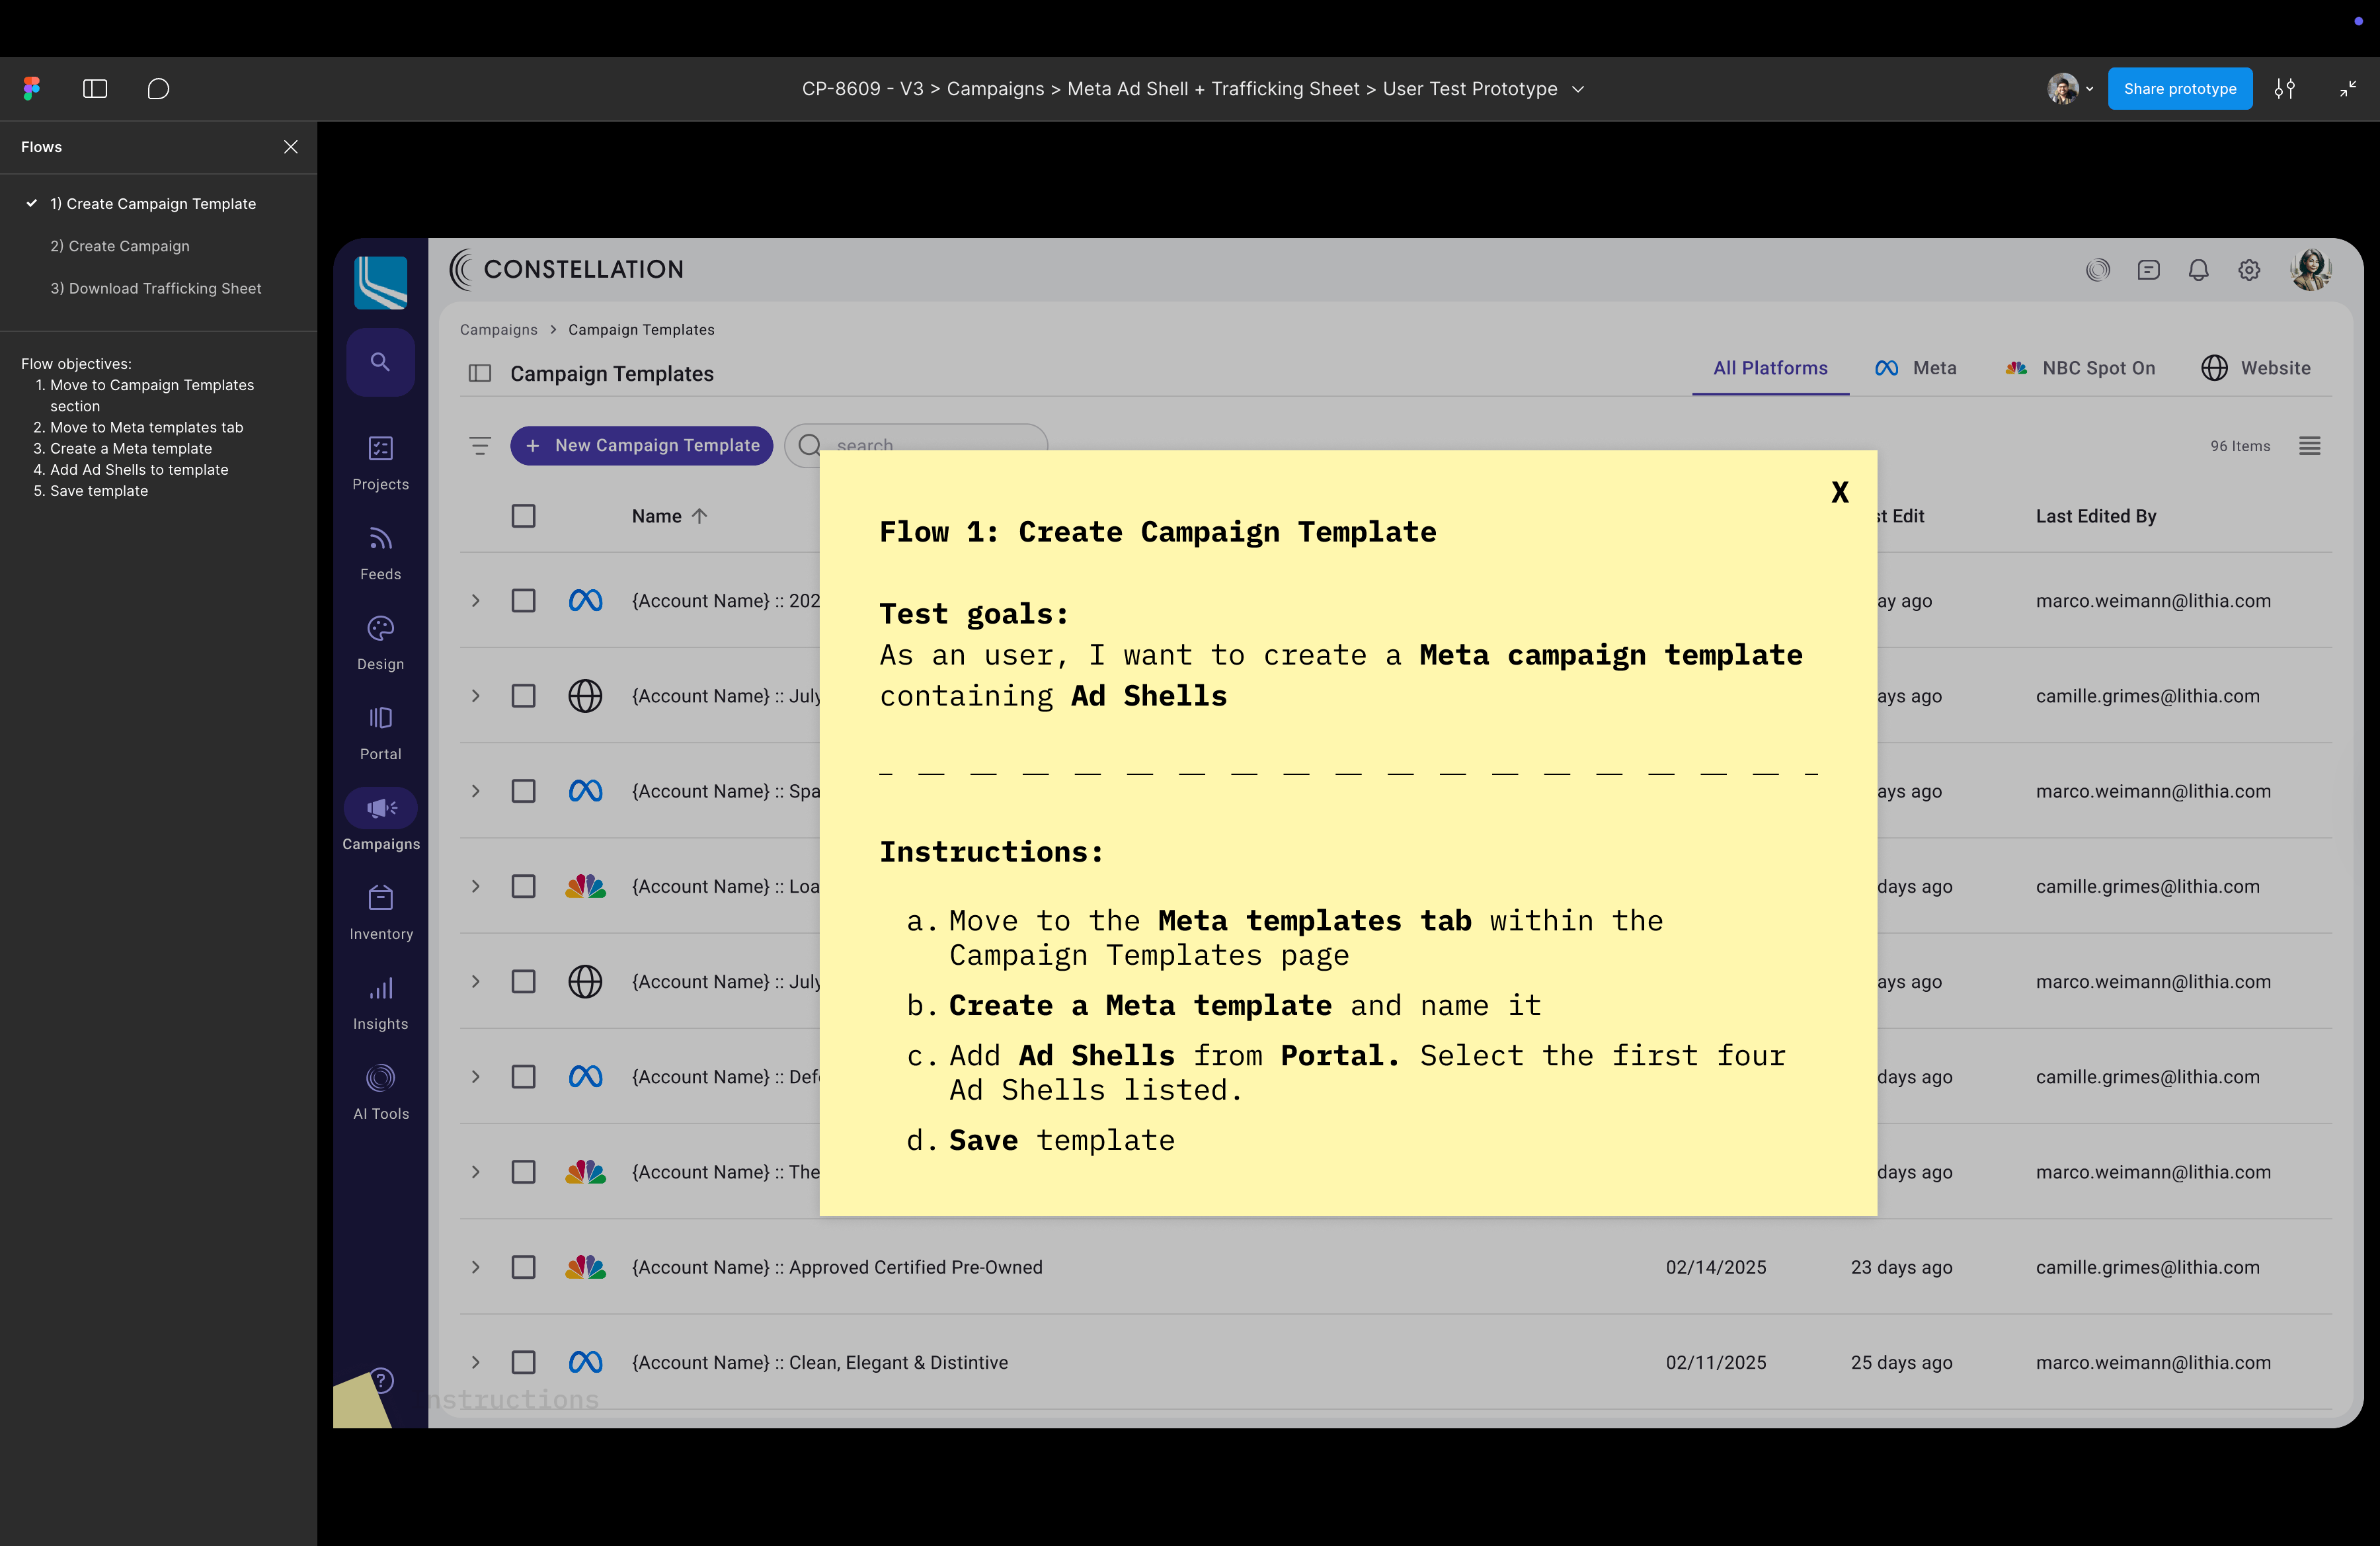Screen dimensions: 2380x1546
Task: Toggle the Figma sidebar panel icon
Action: 95,89
